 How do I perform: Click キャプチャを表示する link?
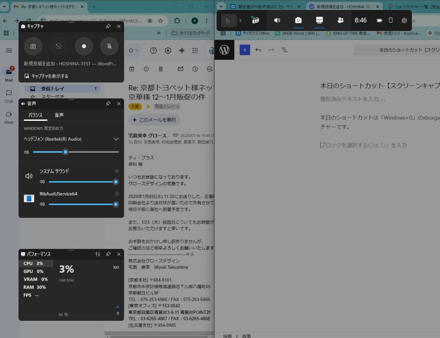46,76
